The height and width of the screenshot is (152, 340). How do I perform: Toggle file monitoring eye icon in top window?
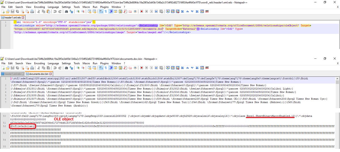(135, 12)
